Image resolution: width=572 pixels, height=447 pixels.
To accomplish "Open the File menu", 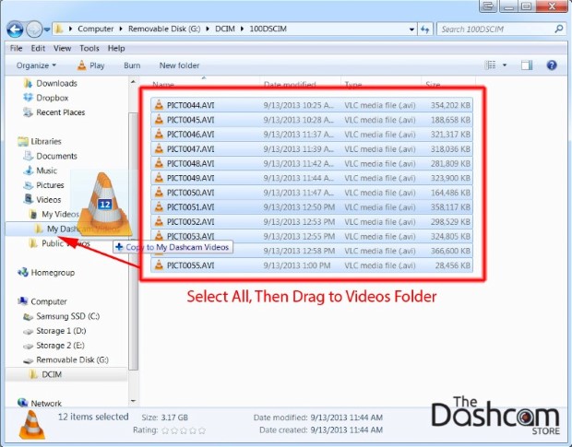I will [16, 48].
